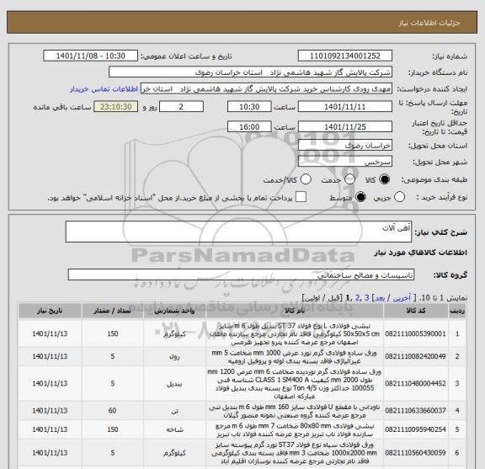This screenshot has height=469, width=485.
Task: Click the ردیف column header
Action: coord(457,311)
